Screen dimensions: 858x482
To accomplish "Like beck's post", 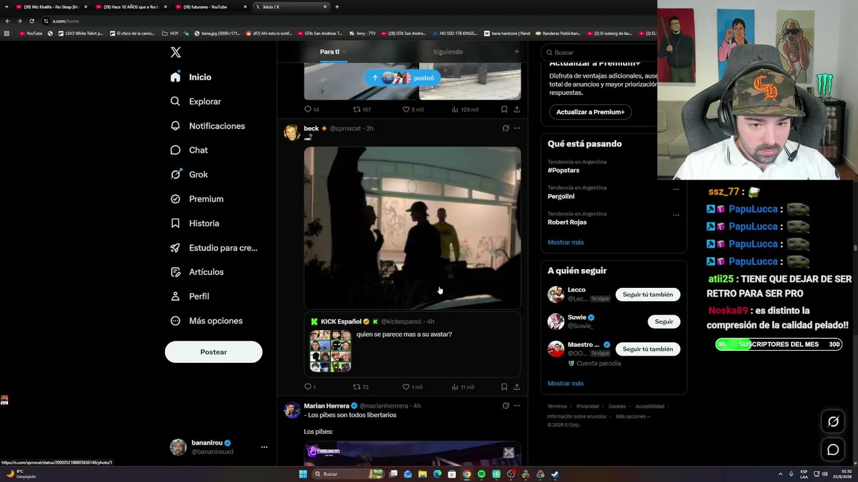I will (412, 387).
